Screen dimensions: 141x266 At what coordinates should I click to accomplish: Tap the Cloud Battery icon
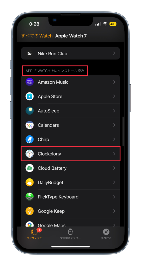30,168
